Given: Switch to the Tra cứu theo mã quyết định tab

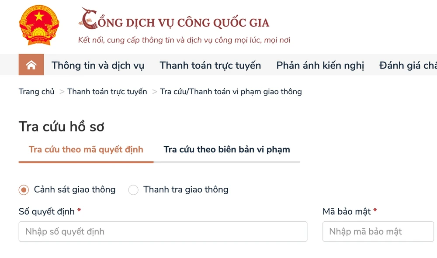Looking at the screenshot, I should point(86,149).
